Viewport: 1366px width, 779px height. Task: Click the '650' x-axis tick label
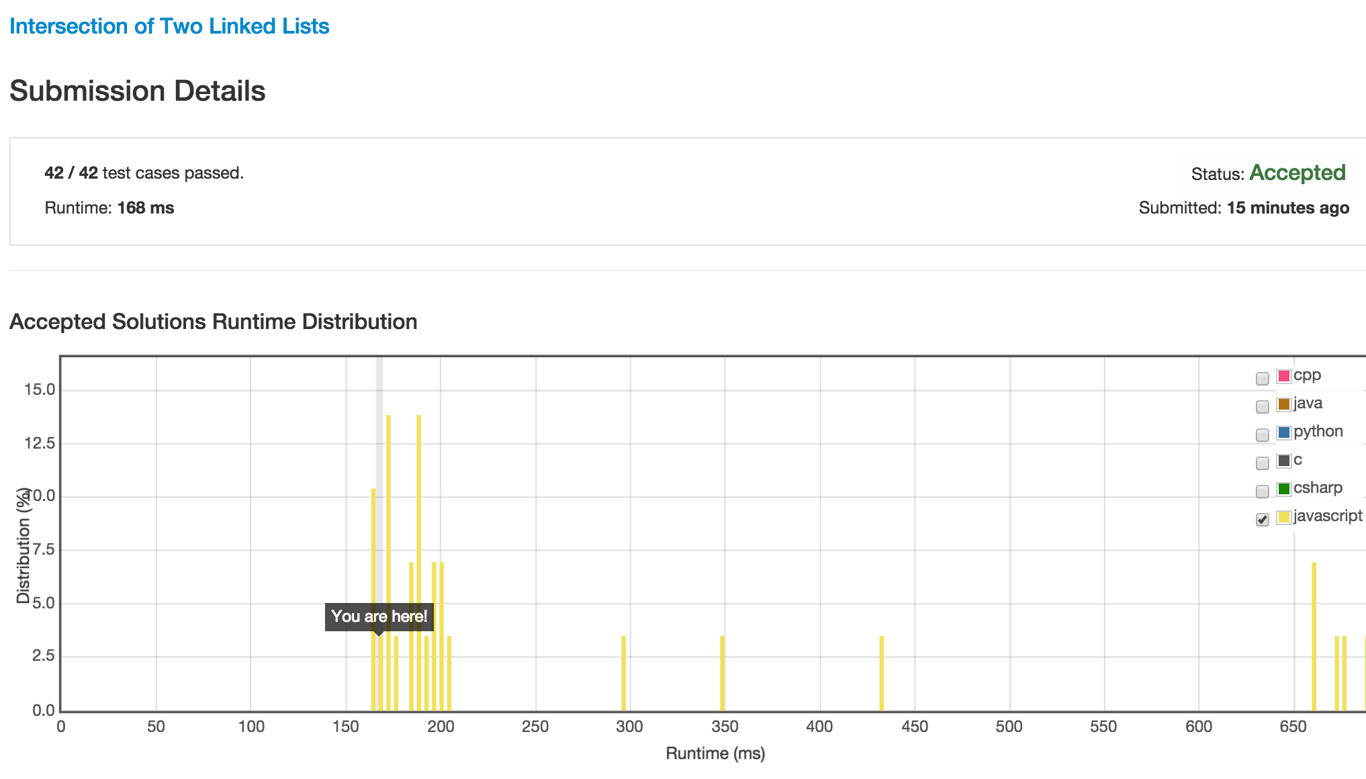pos(1293,727)
